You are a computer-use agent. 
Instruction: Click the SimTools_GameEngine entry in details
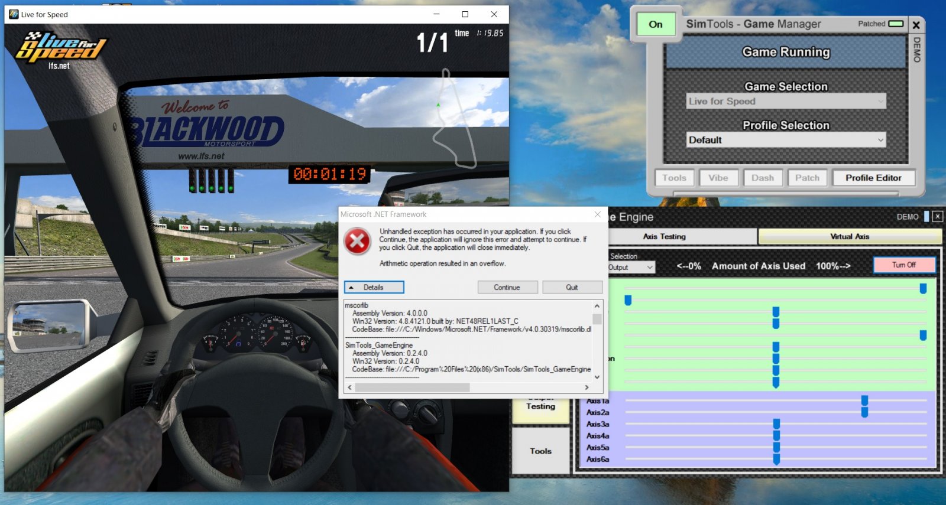379,345
